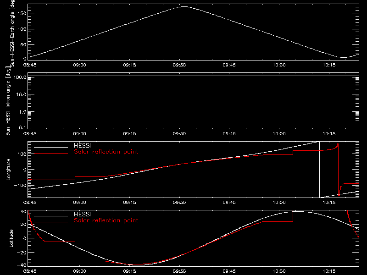Click 09:30 tick below Longitude plot
The width and height of the screenshot is (367, 275).
[x=179, y=203]
